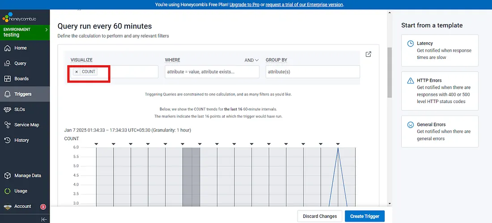Select the General Errors sad face icon
This screenshot has height=223, width=492.
(x=410, y=125)
